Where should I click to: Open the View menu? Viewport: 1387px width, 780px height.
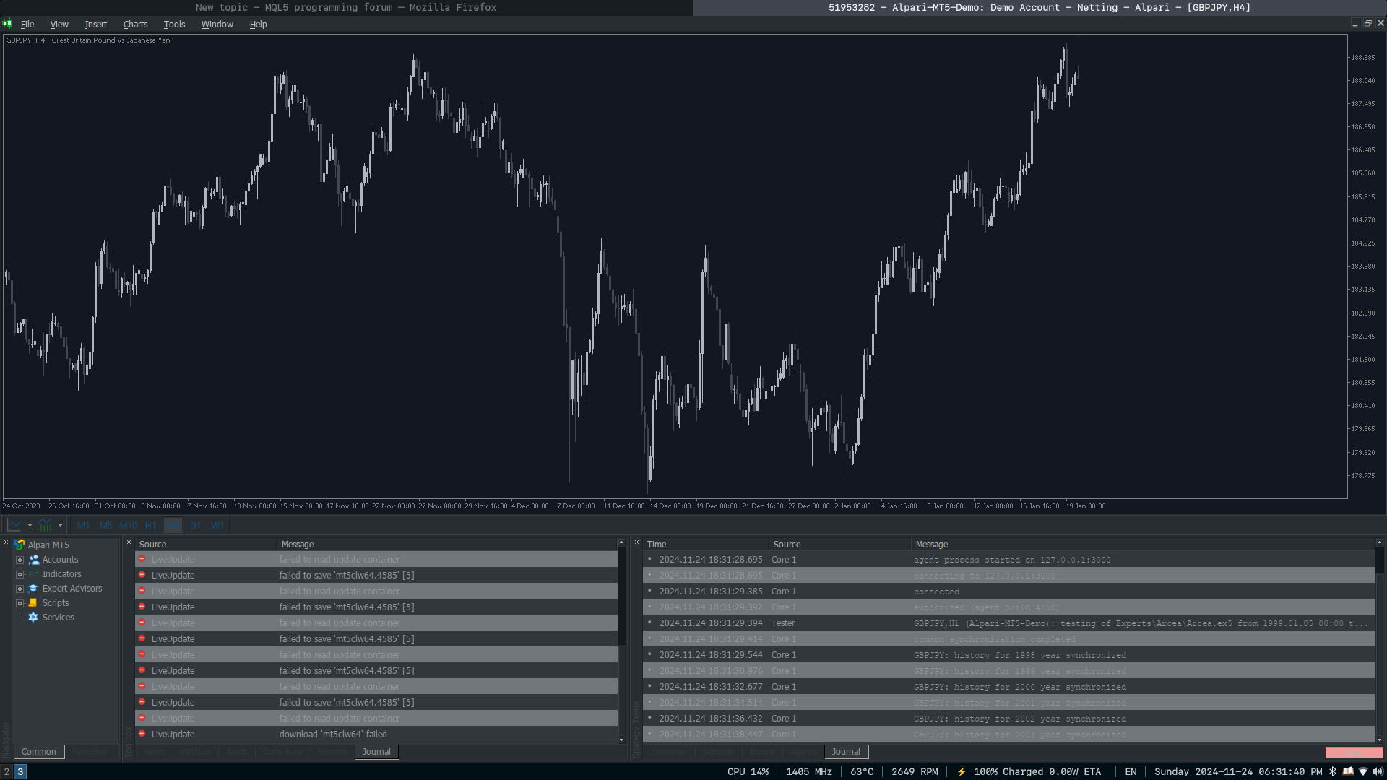tap(59, 24)
